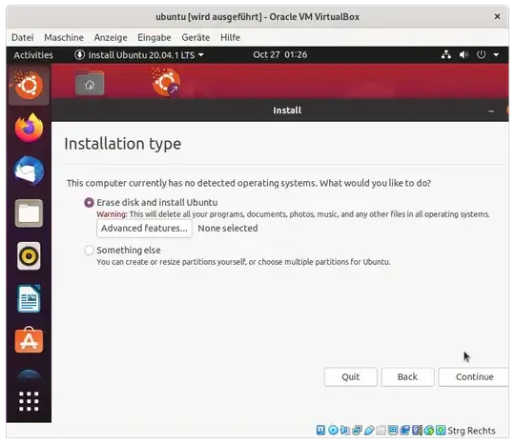Open the Datei menu
Image resolution: width=515 pixels, height=444 pixels.
(23, 37)
